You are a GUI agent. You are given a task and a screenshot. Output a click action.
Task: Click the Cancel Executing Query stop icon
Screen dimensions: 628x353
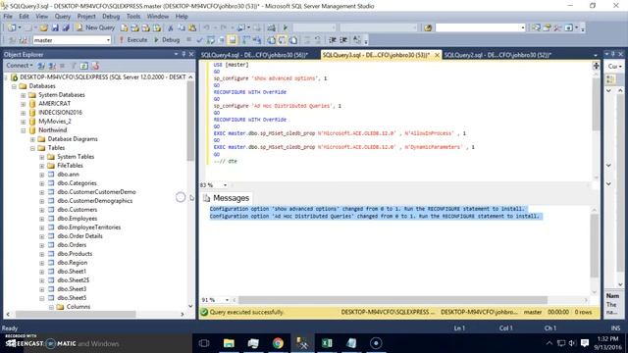point(188,39)
